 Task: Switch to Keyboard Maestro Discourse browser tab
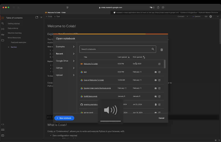click(166, 12)
